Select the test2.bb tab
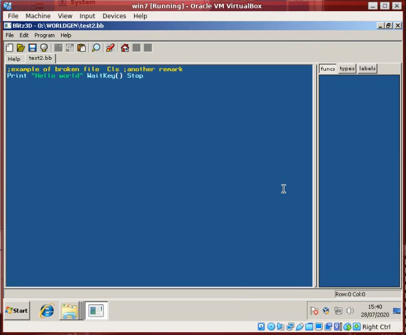Screen dimensions: 406x335 [40, 58]
